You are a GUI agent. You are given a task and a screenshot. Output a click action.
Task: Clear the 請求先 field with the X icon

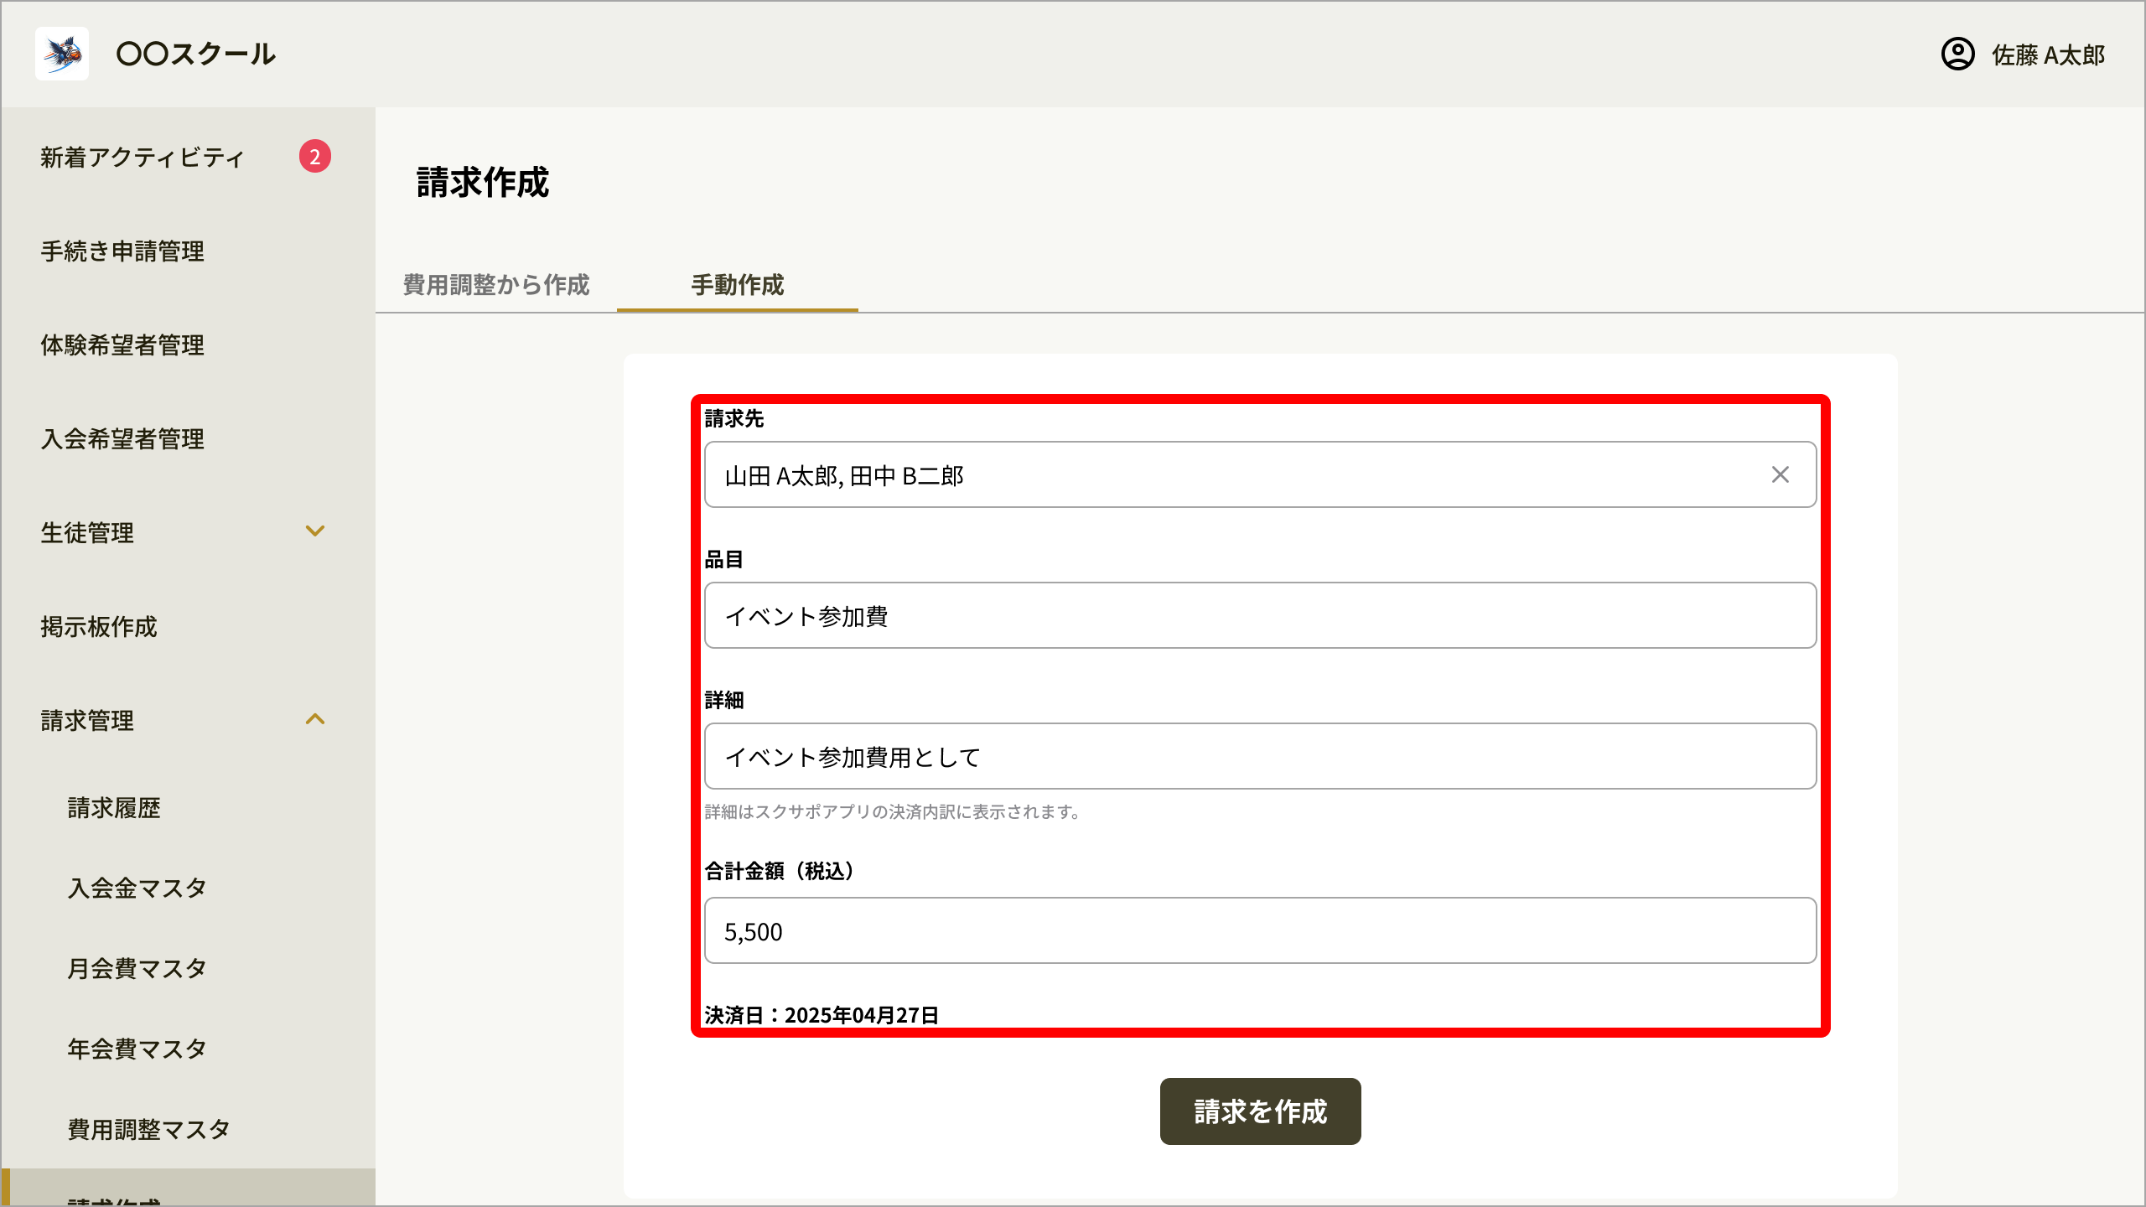(x=1781, y=474)
